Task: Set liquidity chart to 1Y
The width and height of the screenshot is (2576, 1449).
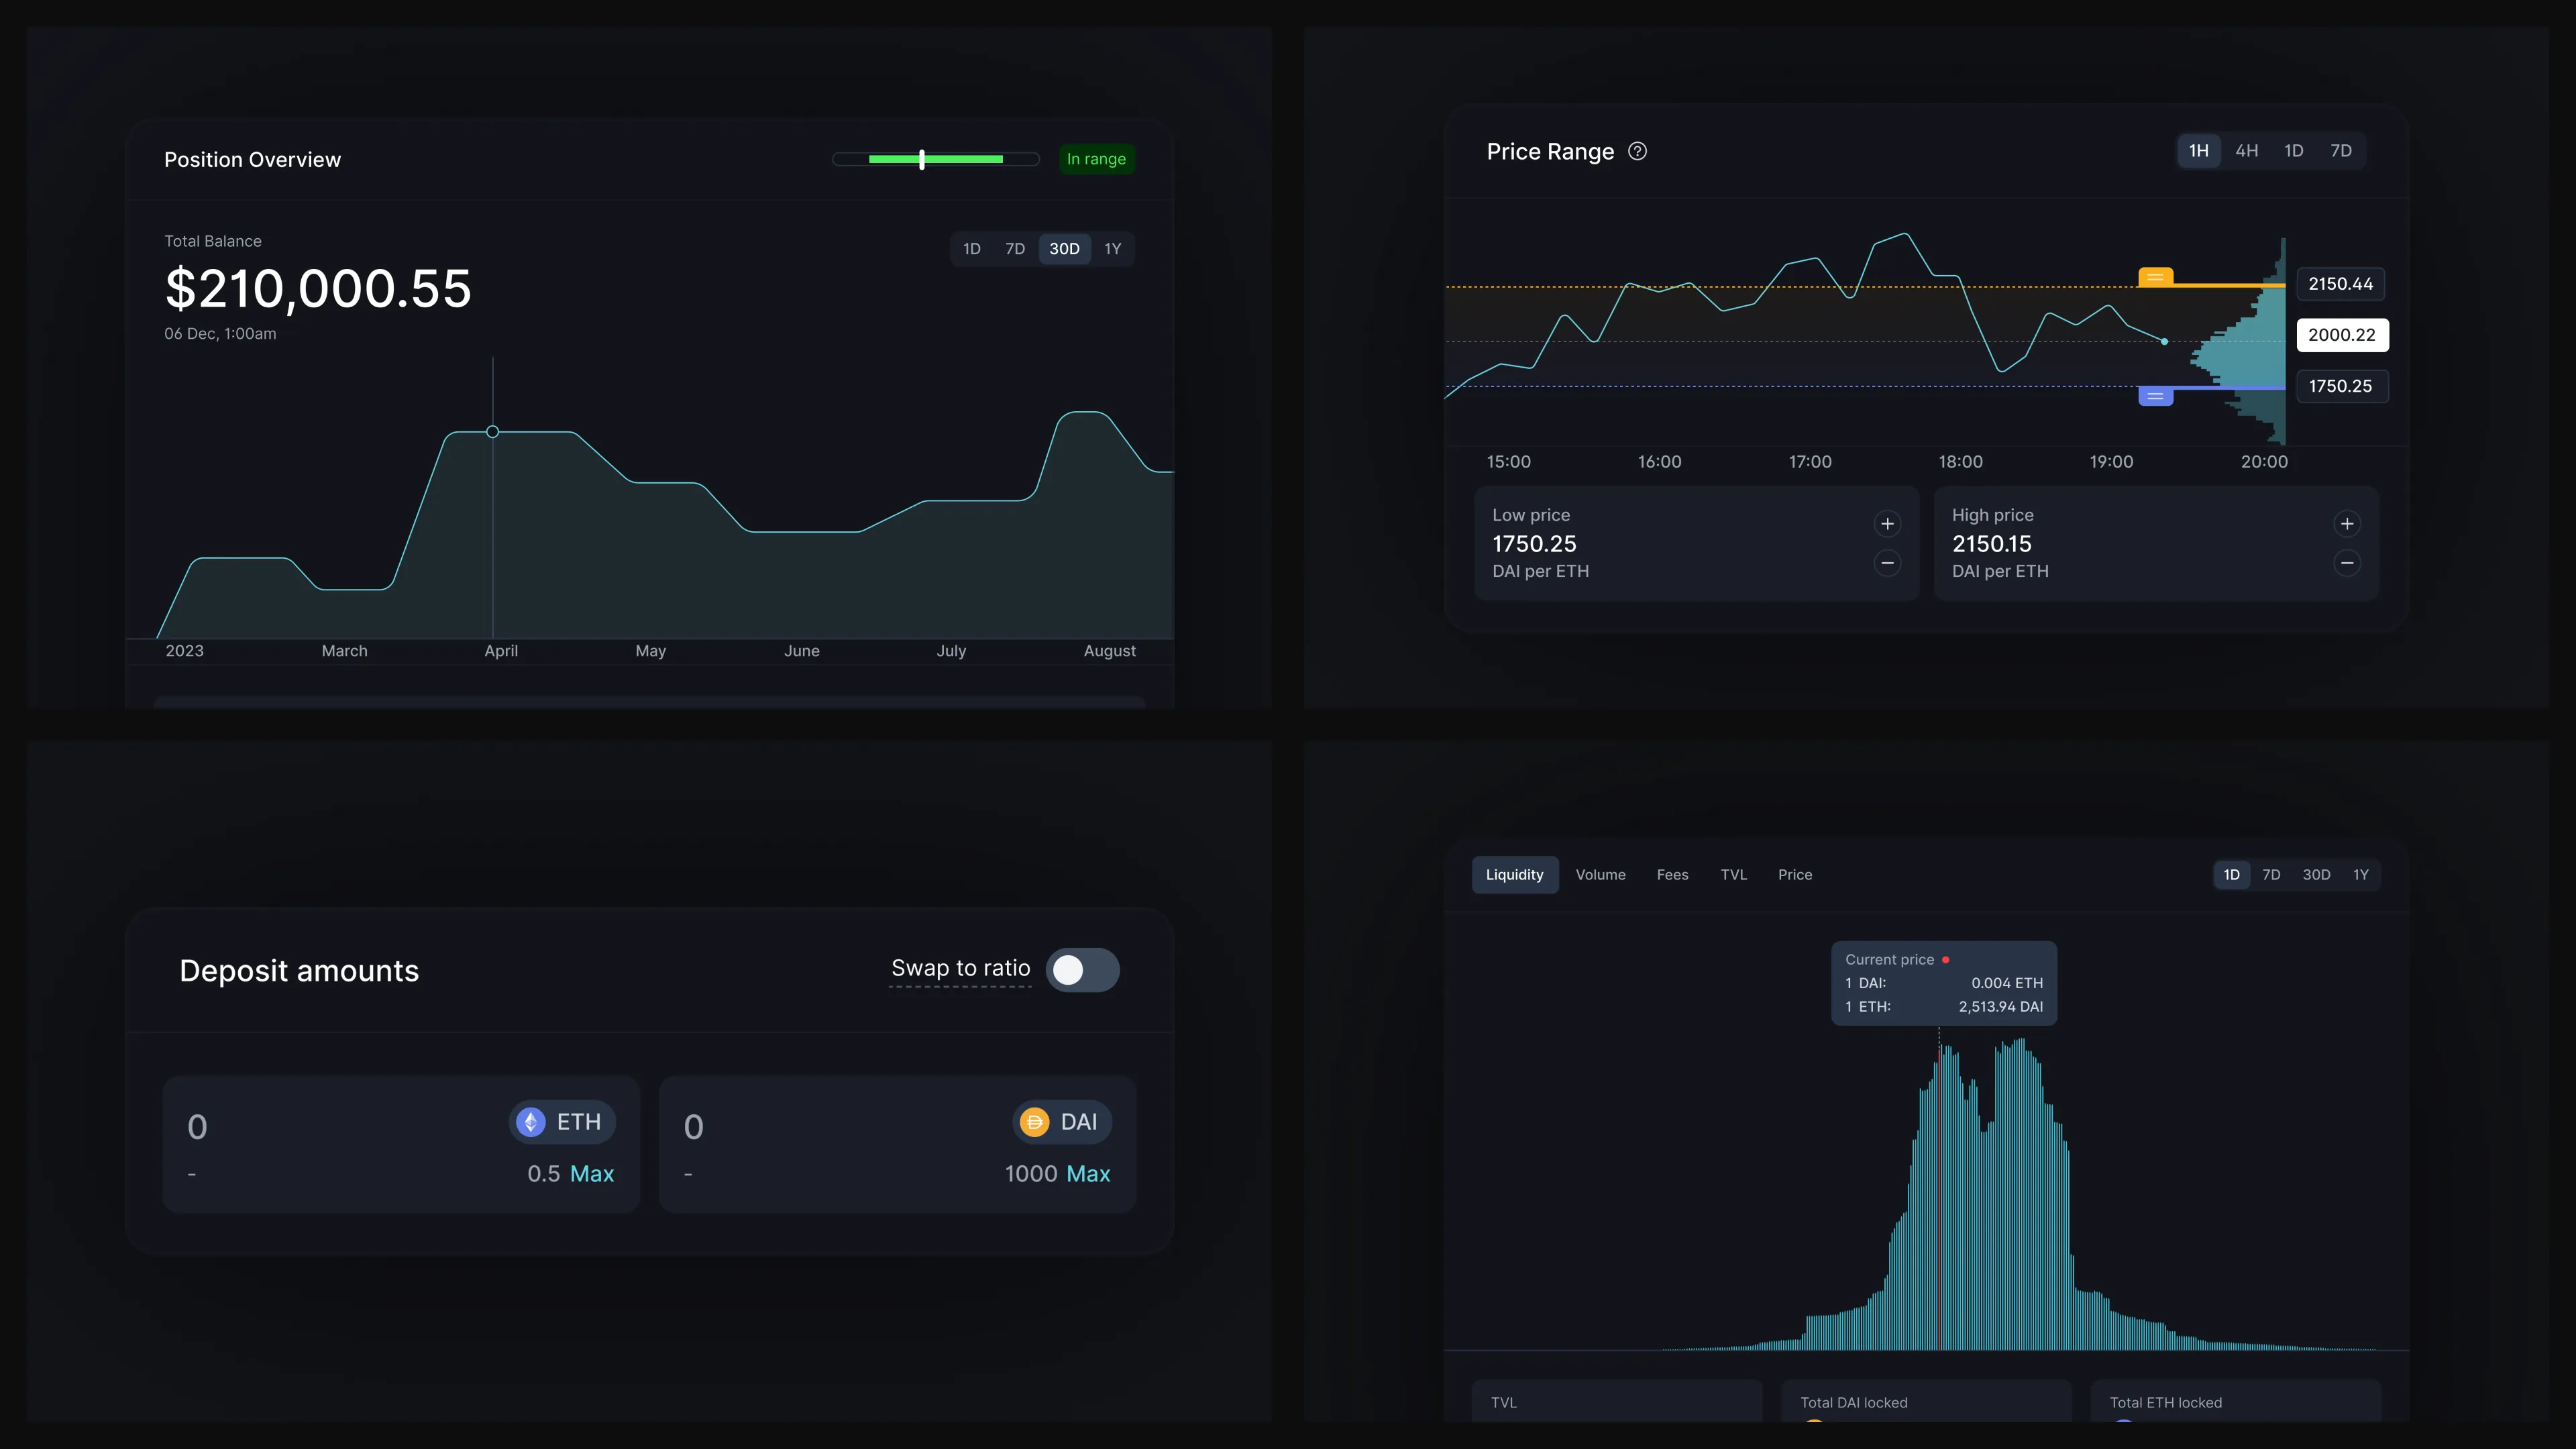Action: tap(2360, 875)
